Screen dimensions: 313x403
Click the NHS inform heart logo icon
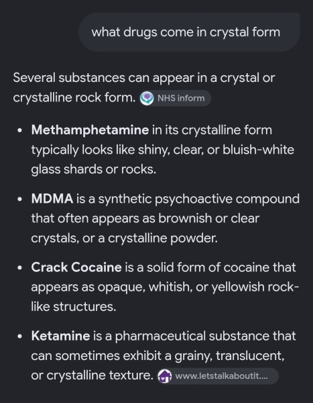click(147, 99)
